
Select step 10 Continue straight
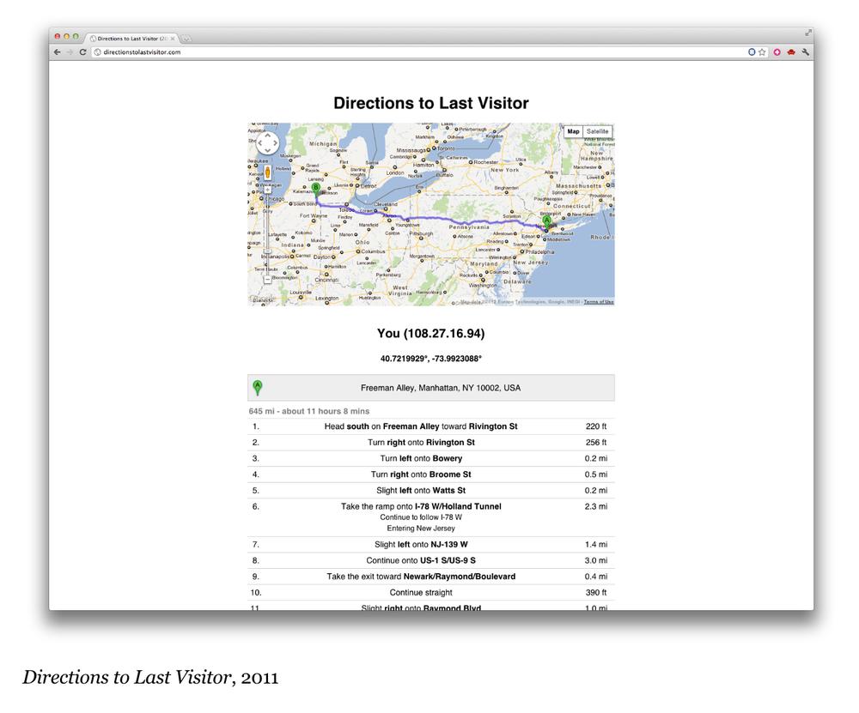pyautogui.click(x=431, y=593)
